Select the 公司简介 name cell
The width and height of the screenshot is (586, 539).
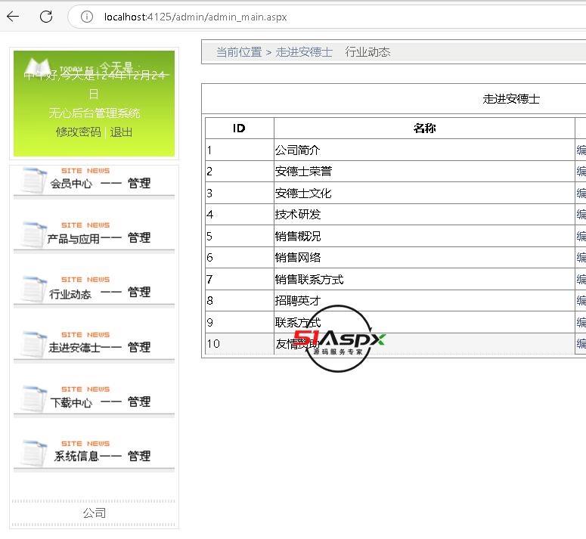coord(424,150)
